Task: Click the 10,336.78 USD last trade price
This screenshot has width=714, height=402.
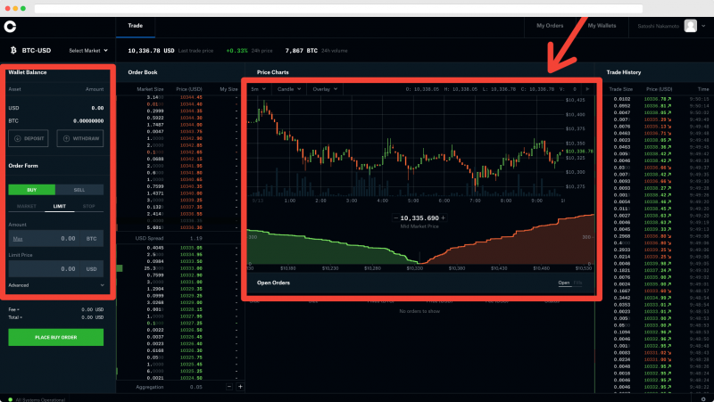Action: tap(151, 51)
